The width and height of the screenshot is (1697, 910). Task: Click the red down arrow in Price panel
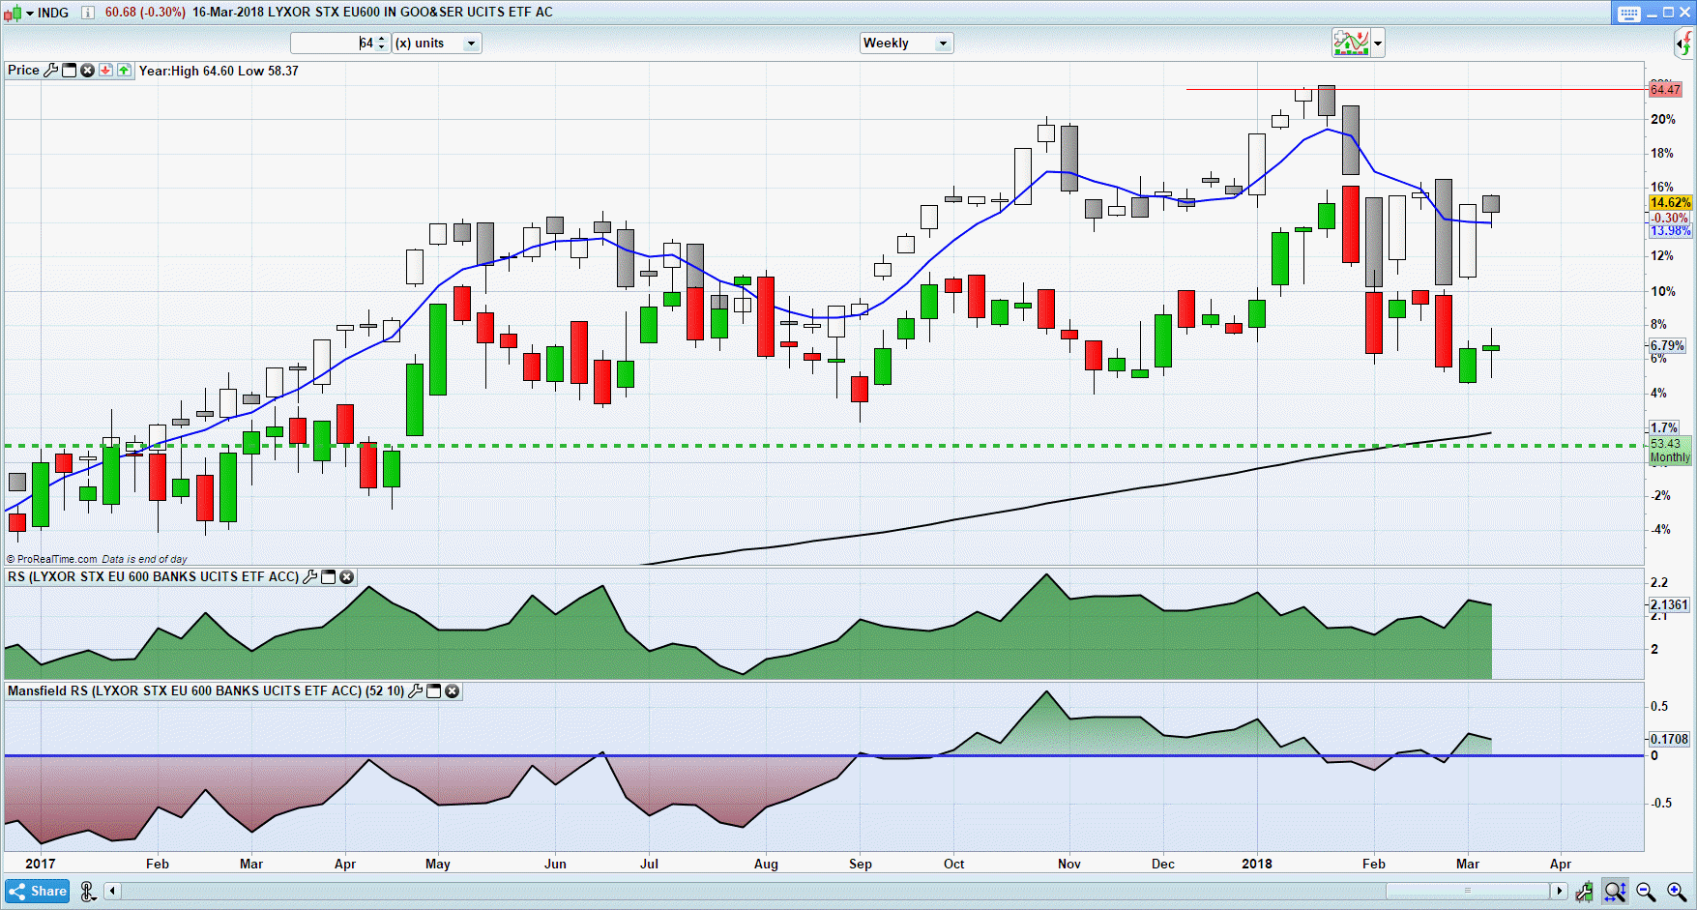click(x=106, y=70)
